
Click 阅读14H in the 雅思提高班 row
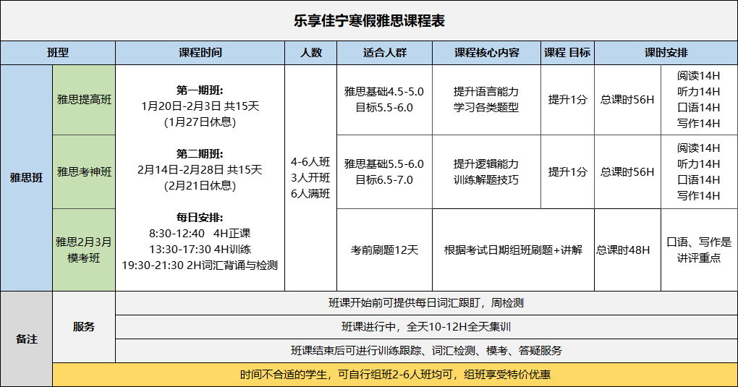pos(698,76)
